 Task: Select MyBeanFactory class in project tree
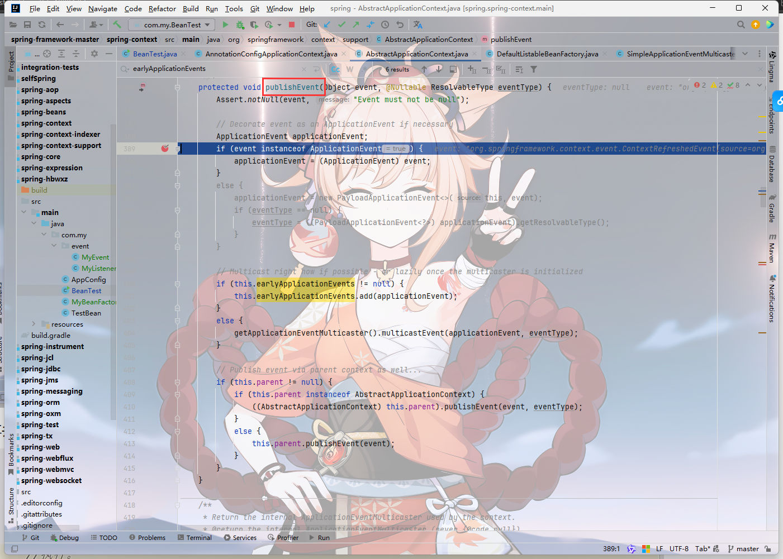coord(89,302)
